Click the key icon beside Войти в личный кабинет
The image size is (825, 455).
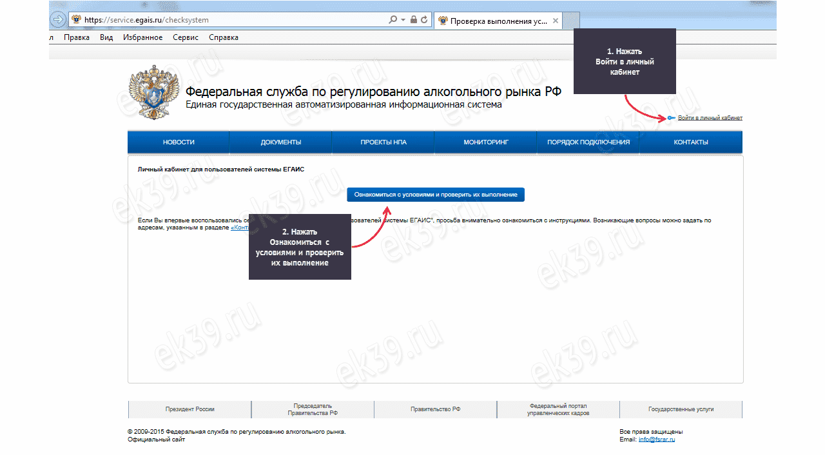pyautogui.click(x=672, y=118)
